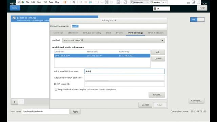Pause the virtual machine
Viewport: 217px width, 122px height.
(x=65, y=2)
